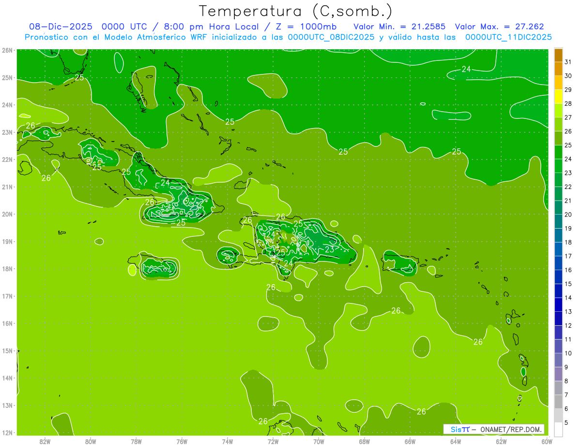The width and height of the screenshot is (581, 448).
Task: Click the 17N latitude axis label
Action: (7, 296)
